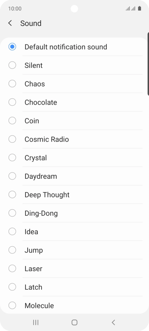Tap the signal strength icons in status bar
The height and width of the screenshot is (331, 149).
pos(130,9)
